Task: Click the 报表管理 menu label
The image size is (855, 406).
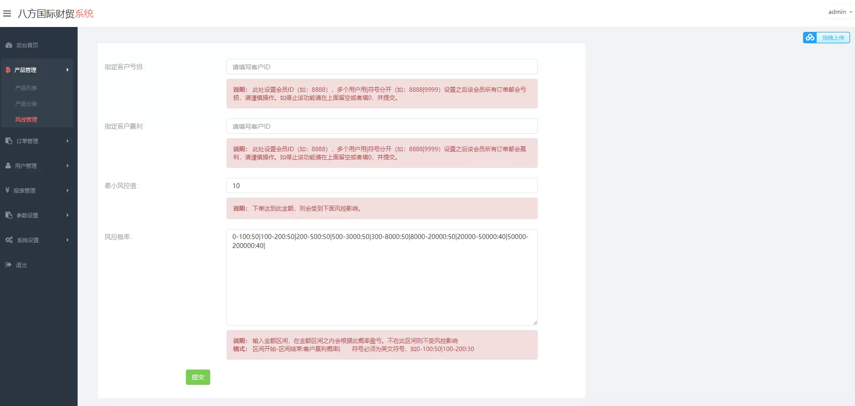Action: click(x=24, y=190)
